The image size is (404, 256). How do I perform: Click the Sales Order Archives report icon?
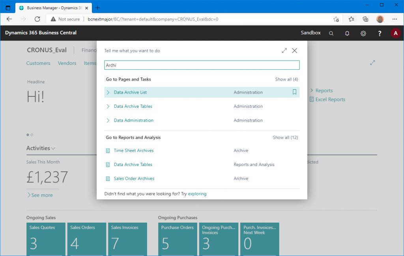108,179
